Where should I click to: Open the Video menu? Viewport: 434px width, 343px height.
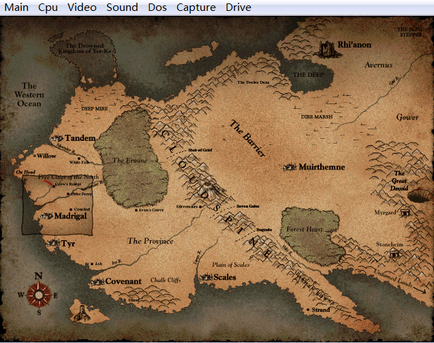click(x=82, y=7)
